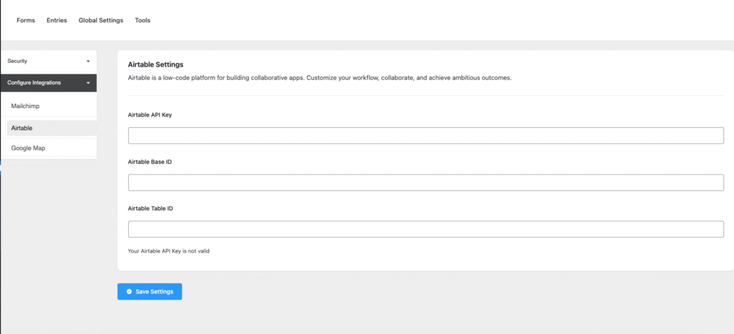Focus the Airtable API Key input field
The image size is (734, 334).
(426, 136)
